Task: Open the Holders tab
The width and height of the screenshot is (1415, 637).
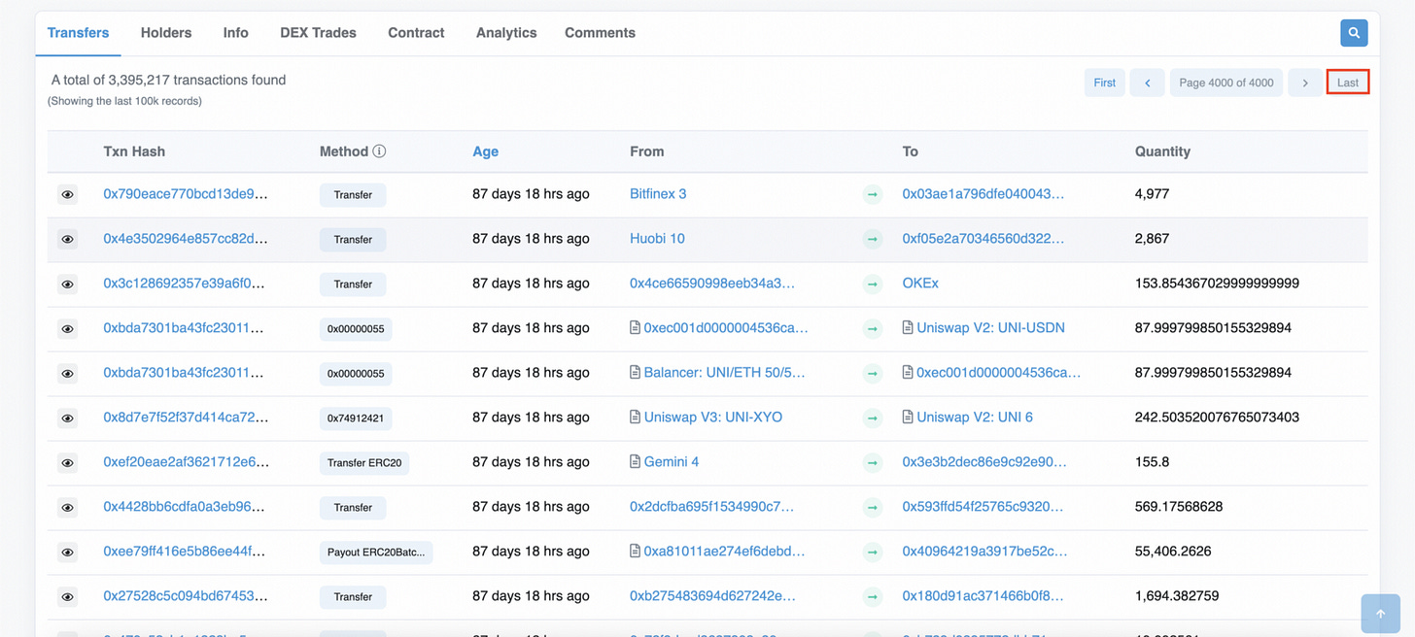Action: [166, 33]
